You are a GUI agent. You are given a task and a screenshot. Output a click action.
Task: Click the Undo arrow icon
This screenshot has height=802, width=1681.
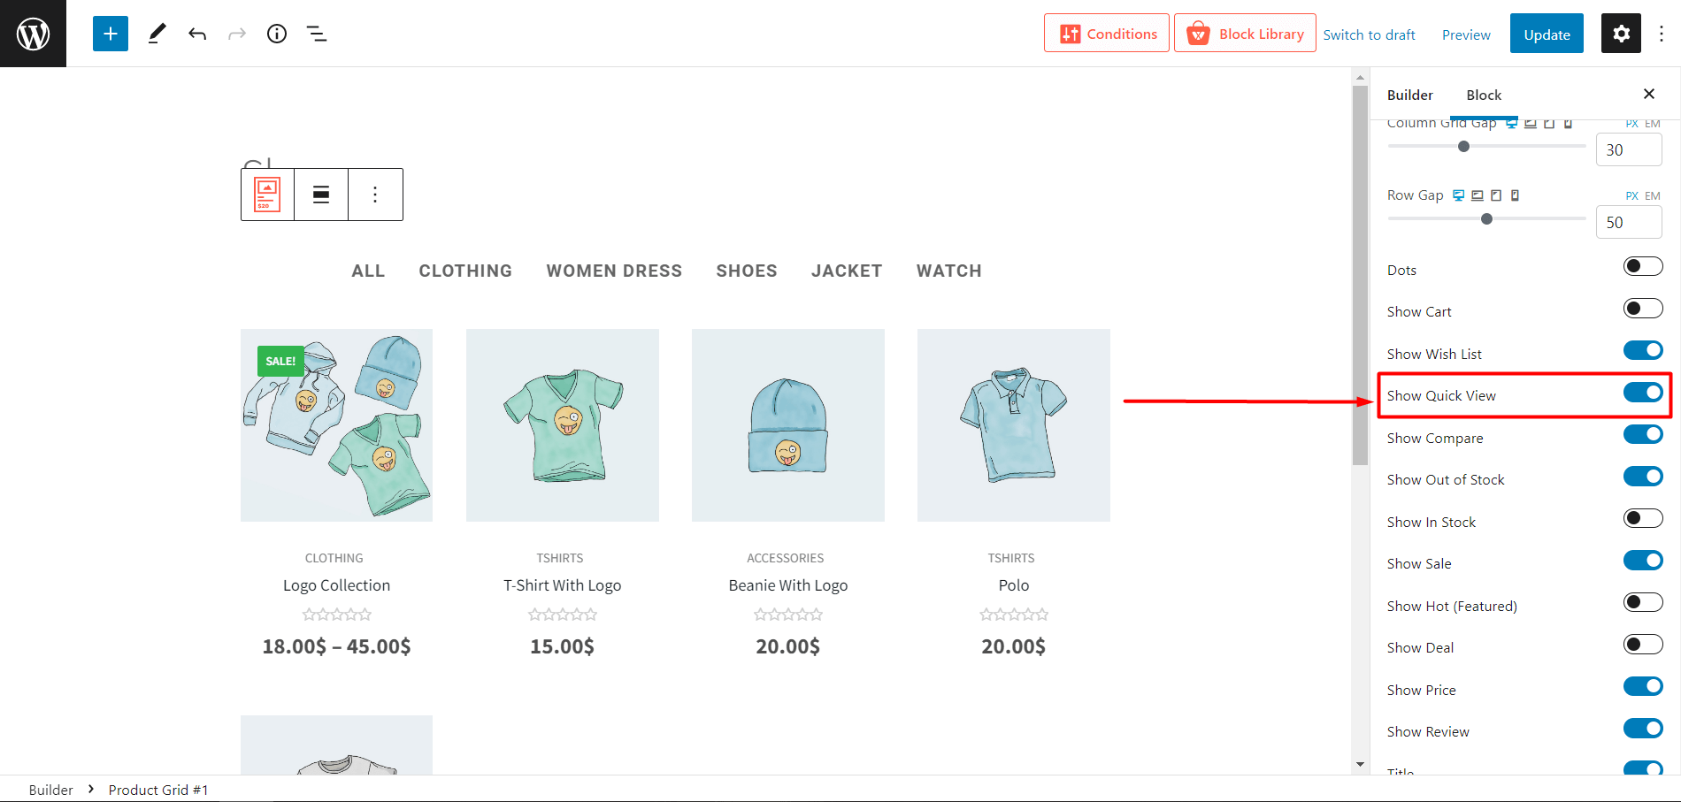[197, 33]
